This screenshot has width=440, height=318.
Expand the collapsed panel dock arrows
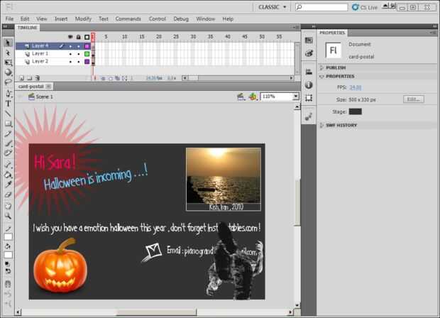pyautogui.click(x=314, y=26)
